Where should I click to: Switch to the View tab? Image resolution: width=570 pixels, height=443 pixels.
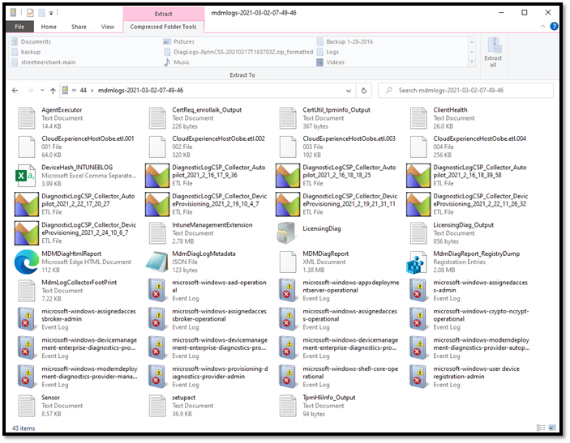click(108, 27)
